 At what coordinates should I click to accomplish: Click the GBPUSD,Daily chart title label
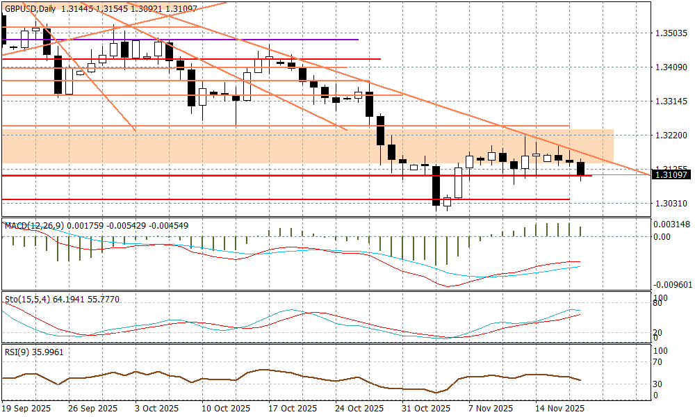[29, 8]
